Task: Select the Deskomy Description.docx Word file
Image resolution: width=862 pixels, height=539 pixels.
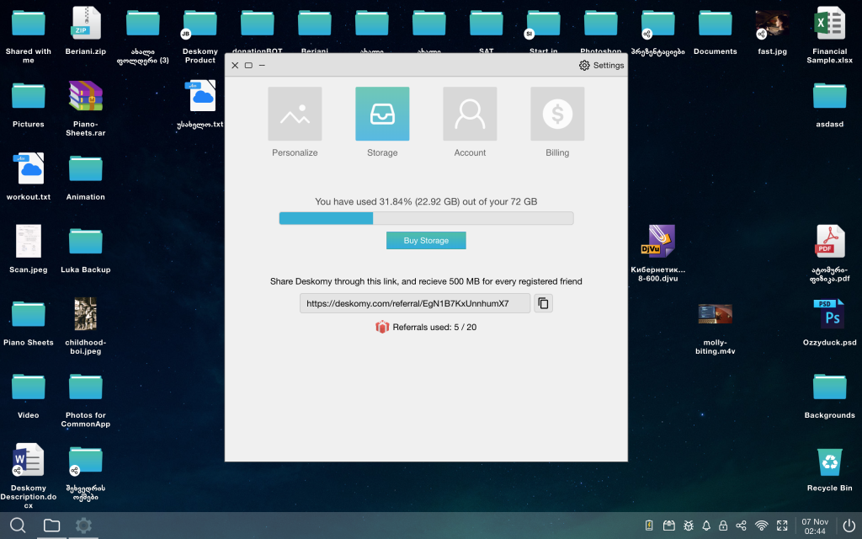Action: tap(29, 477)
